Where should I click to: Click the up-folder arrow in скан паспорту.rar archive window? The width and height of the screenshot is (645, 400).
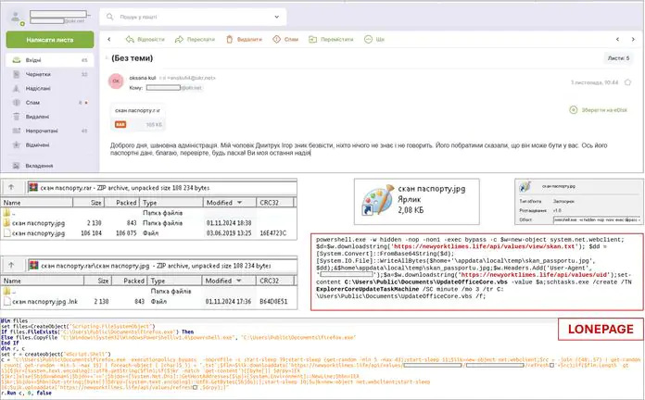point(11,187)
